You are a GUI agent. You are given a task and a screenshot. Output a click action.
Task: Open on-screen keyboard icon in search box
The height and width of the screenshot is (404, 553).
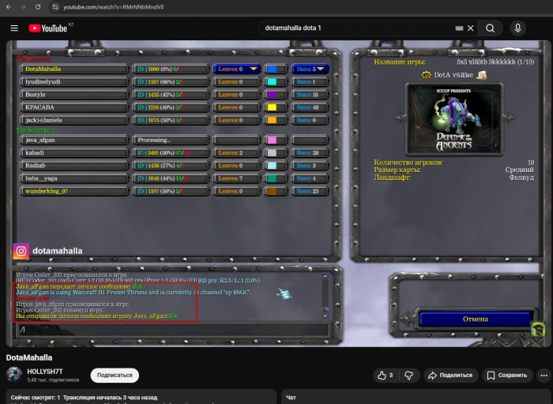click(x=459, y=28)
